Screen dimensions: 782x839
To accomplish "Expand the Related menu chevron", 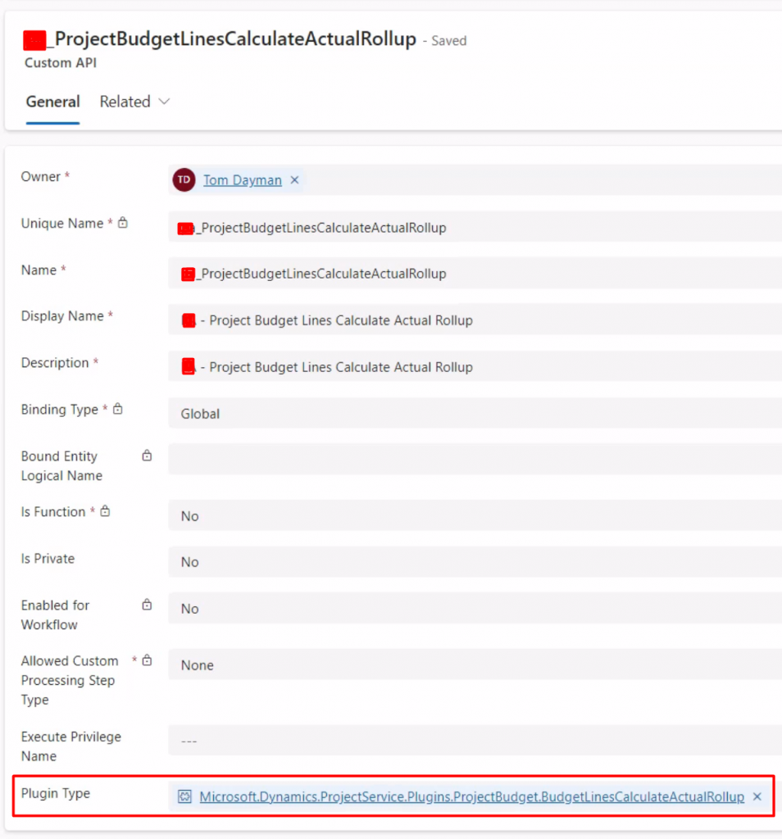I will 164,102.
